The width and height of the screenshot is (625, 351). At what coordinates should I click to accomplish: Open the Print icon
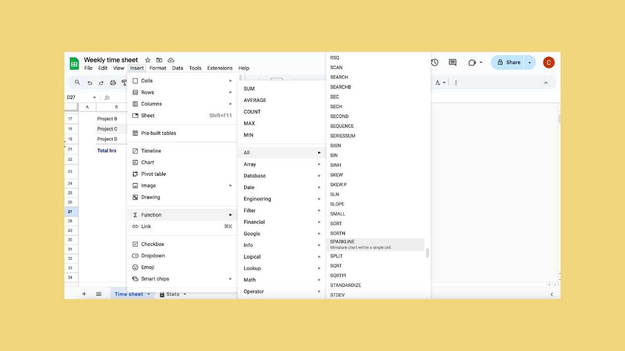[113, 82]
